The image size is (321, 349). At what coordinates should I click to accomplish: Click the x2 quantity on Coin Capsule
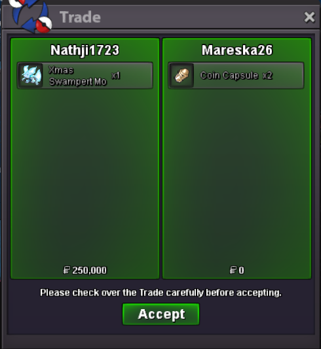(x=267, y=76)
